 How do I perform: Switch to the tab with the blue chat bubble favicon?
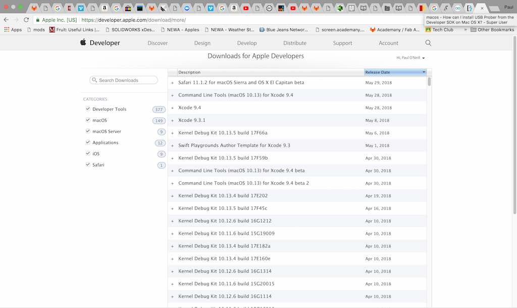(187, 8)
